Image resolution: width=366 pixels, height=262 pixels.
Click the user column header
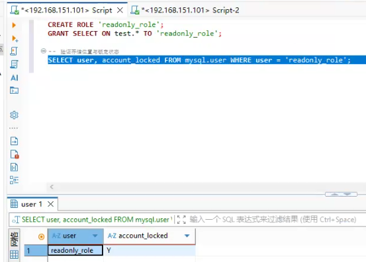click(75, 236)
